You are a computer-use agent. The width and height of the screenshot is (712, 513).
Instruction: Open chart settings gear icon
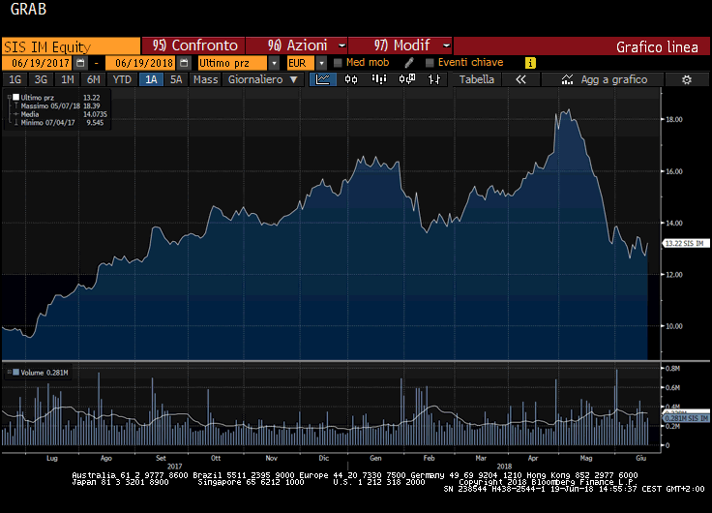point(687,80)
